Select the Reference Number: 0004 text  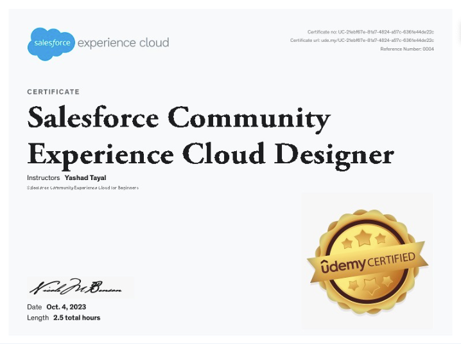pyautogui.click(x=407, y=49)
